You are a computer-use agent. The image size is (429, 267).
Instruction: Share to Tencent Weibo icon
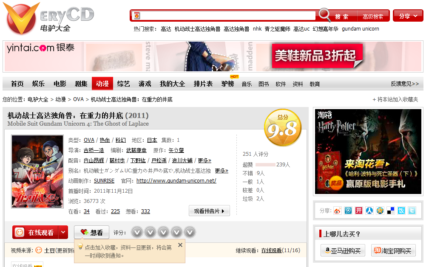point(348,211)
